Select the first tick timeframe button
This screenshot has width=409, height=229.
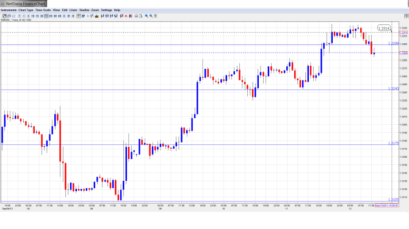(20, 16)
